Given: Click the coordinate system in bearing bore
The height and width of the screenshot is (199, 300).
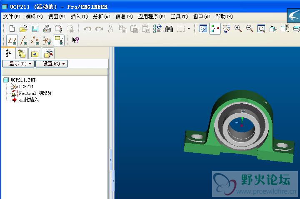Looking at the screenshot, I should [240, 122].
